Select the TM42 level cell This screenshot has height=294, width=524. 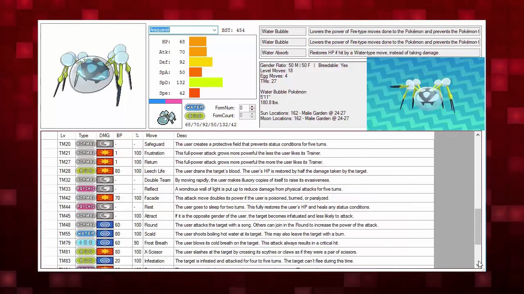point(65,198)
